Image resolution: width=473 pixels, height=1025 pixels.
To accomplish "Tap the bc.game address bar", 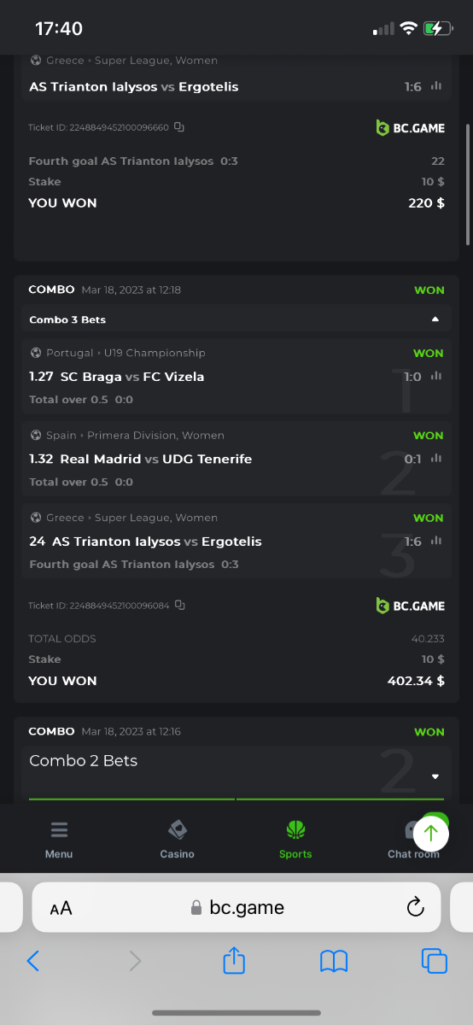I will (236, 907).
